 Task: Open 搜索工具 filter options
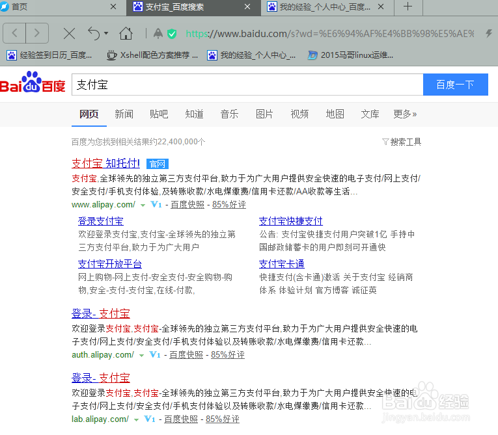(x=402, y=142)
